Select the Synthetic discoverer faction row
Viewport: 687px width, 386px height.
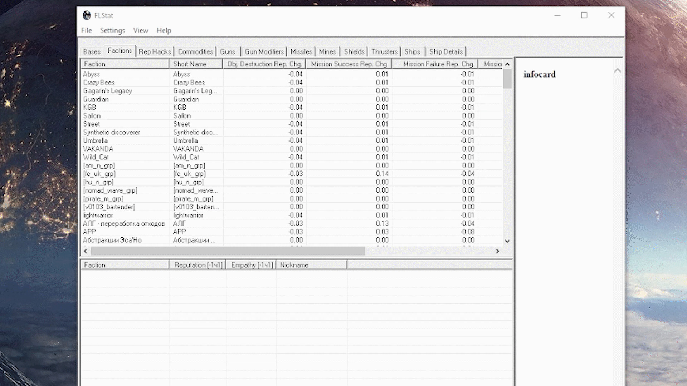292,132
